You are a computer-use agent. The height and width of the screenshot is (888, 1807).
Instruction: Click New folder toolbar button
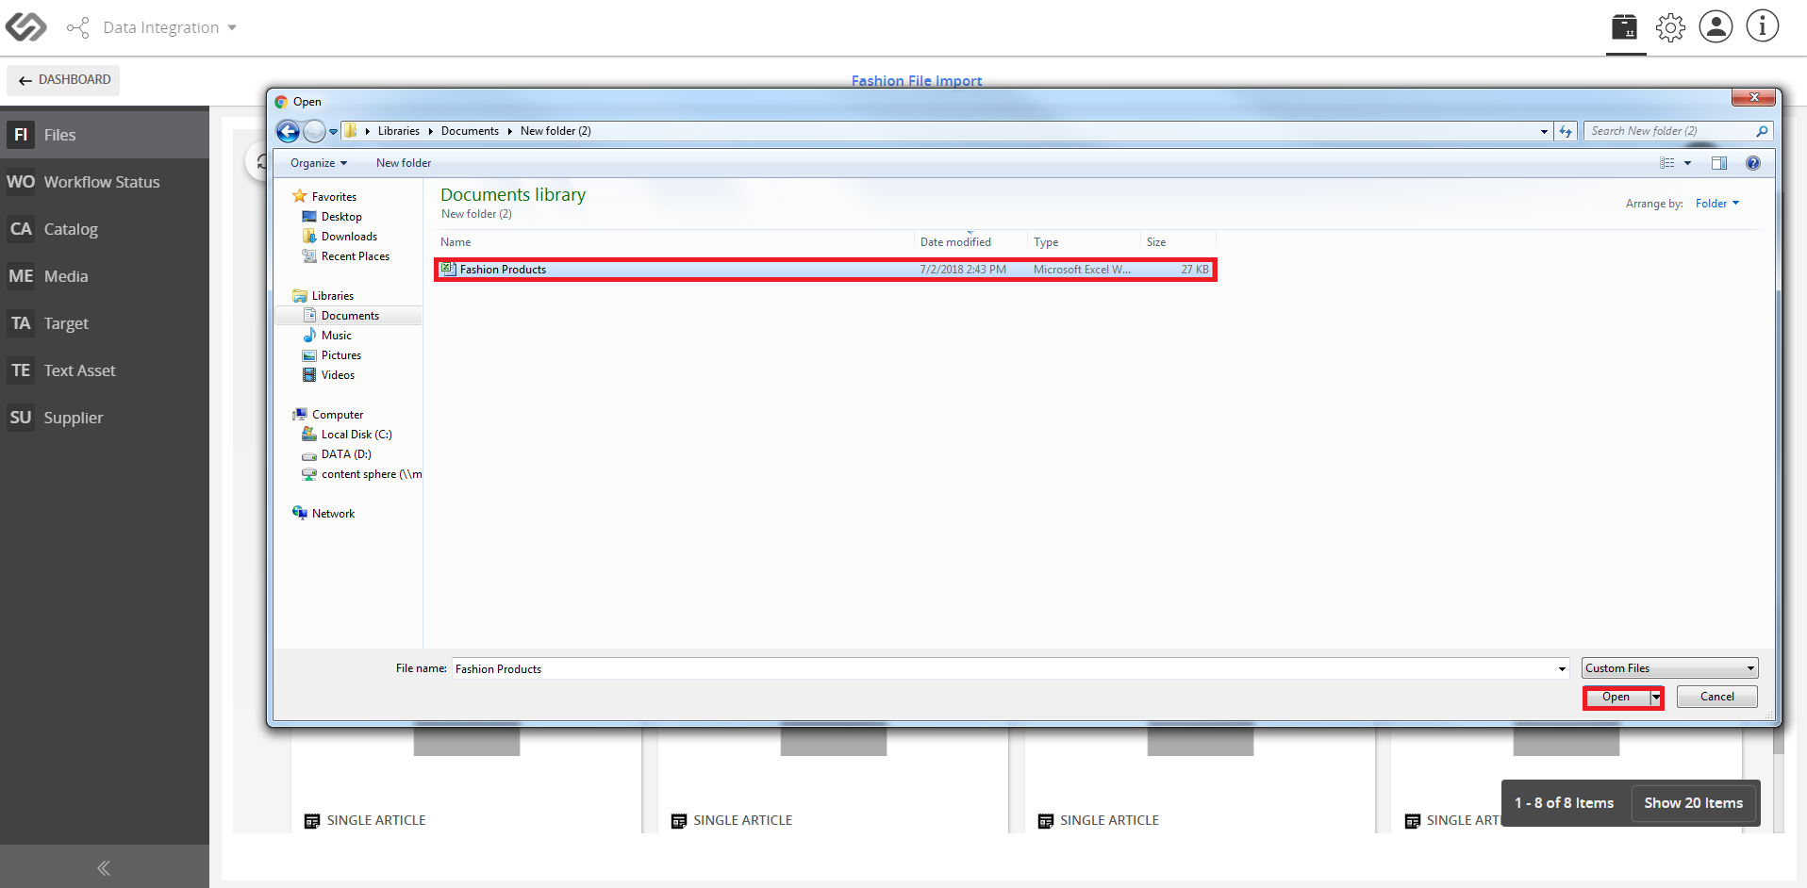[x=404, y=163]
